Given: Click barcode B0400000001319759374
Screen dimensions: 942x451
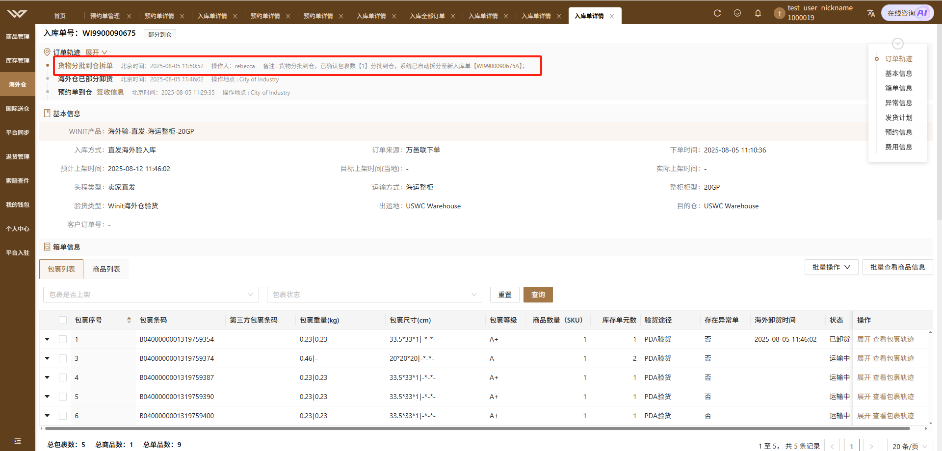Looking at the screenshot, I should (x=177, y=358).
